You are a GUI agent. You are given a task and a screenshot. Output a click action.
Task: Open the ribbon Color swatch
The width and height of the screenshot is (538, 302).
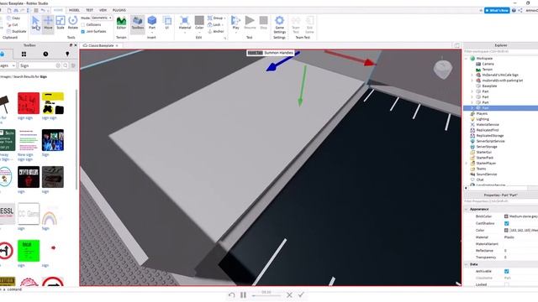pos(199,20)
